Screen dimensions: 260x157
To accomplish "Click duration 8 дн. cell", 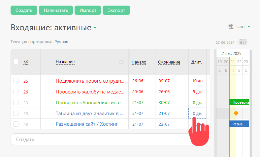I will click(198, 103).
